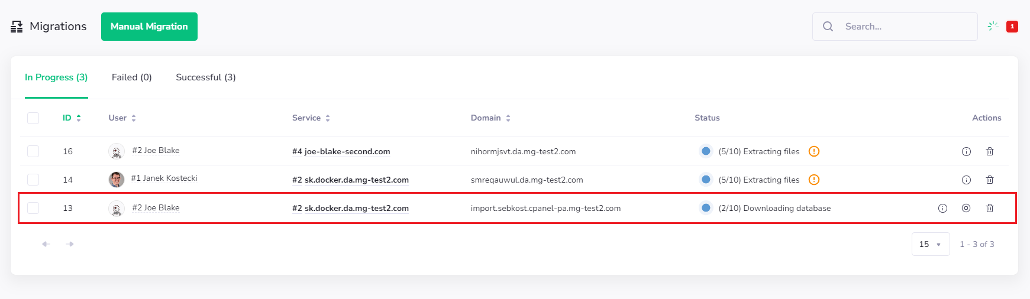The height and width of the screenshot is (299, 1030).
Task: Click ID value 16
Action: pyautogui.click(x=68, y=151)
